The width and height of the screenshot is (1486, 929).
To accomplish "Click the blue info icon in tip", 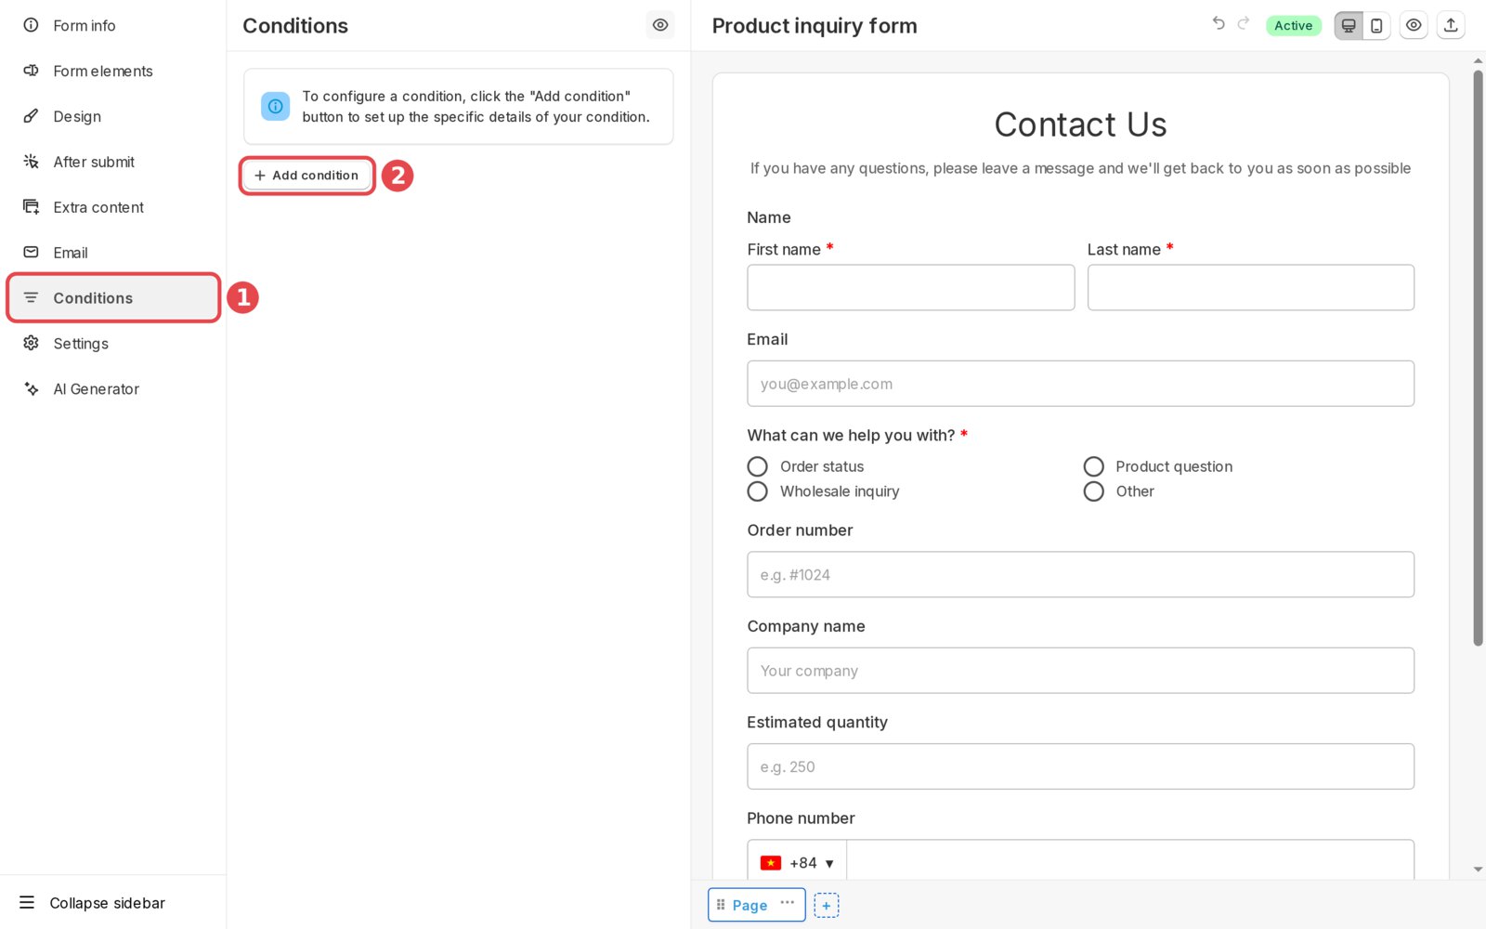I will (x=275, y=106).
